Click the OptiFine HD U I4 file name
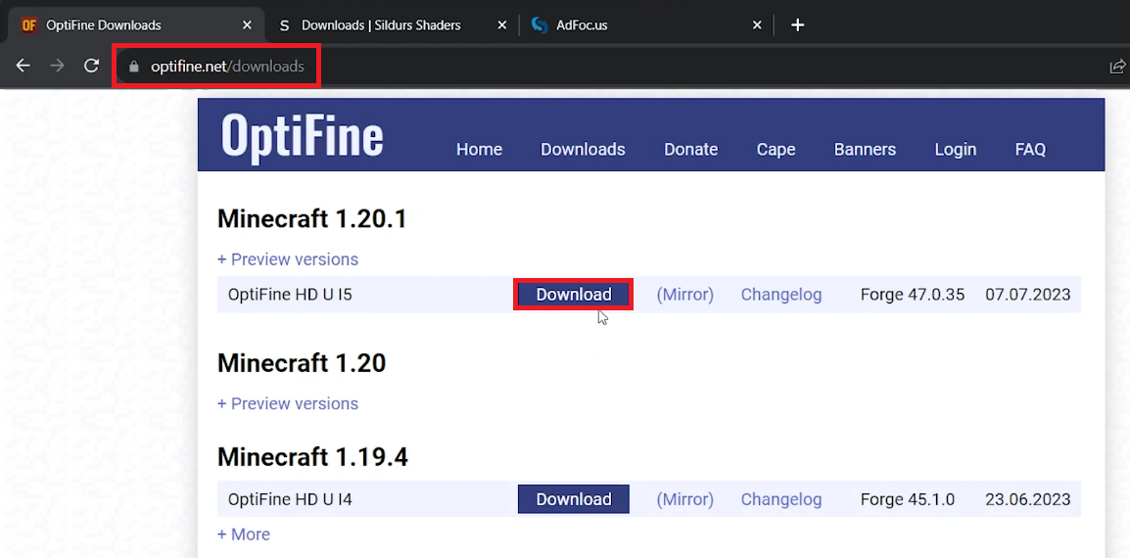Image resolution: width=1130 pixels, height=558 pixels. pos(290,499)
